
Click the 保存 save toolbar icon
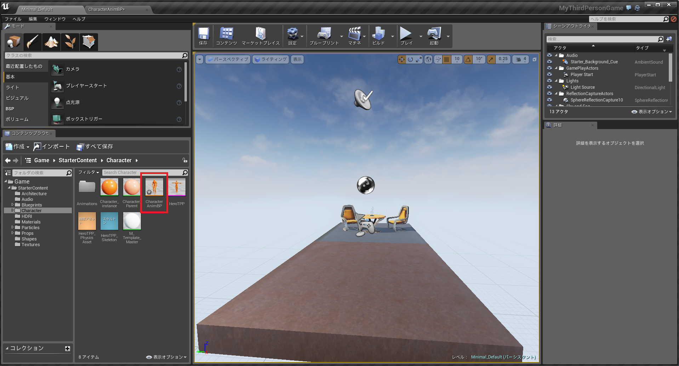(203, 36)
